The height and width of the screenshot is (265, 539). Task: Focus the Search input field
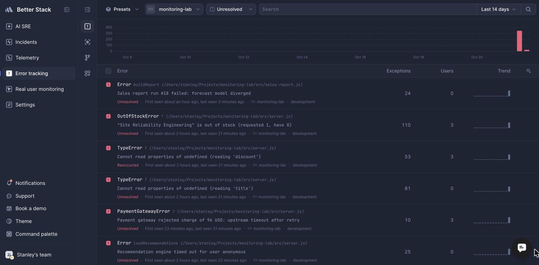(x=368, y=9)
